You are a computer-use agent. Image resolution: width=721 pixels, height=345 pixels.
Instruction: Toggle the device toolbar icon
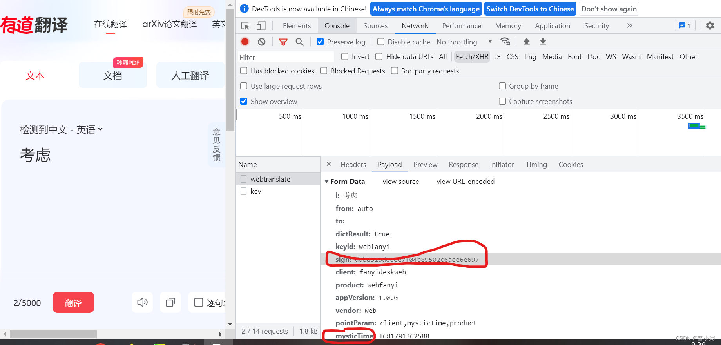[261, 26]
